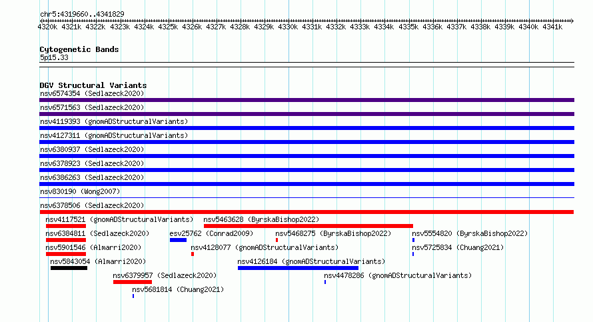Screen dimensions: 593x322
Task: Click the 4335k ruler tick label
Action: tap(408, 27)
